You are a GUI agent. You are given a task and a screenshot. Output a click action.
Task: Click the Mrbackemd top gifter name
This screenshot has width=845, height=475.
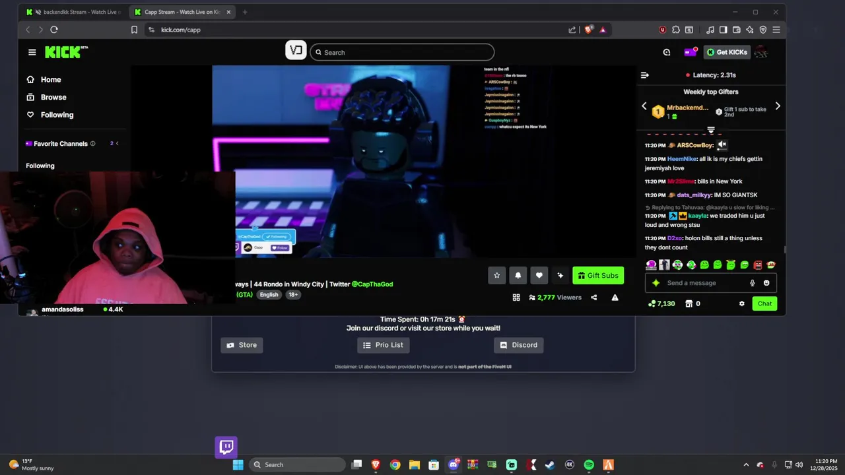tap(687, 108)
